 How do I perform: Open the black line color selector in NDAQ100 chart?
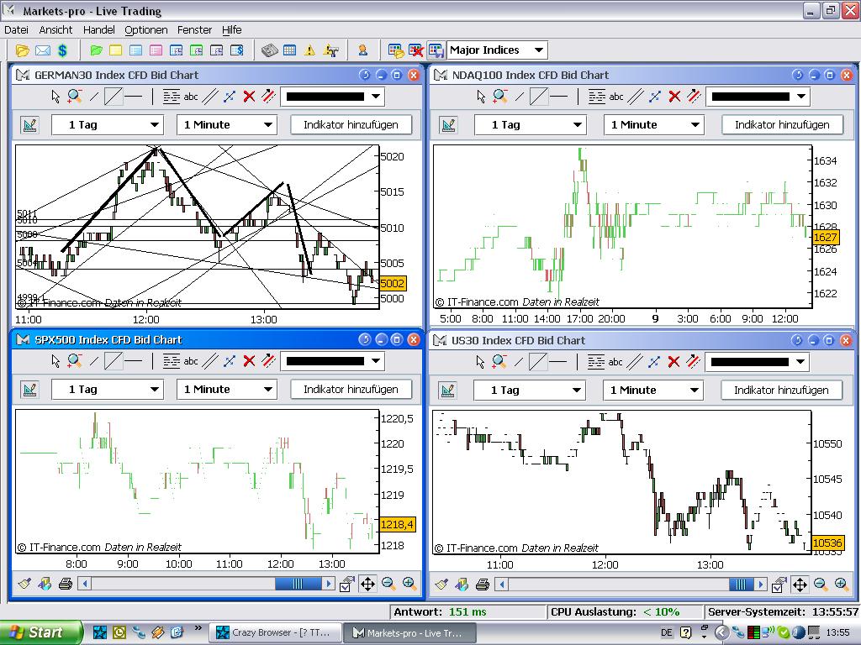click(758, 97)
